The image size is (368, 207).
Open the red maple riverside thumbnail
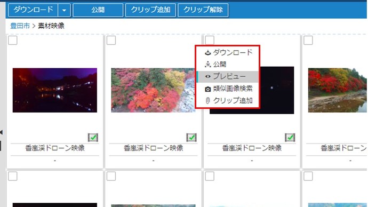[x=338, y=90]
